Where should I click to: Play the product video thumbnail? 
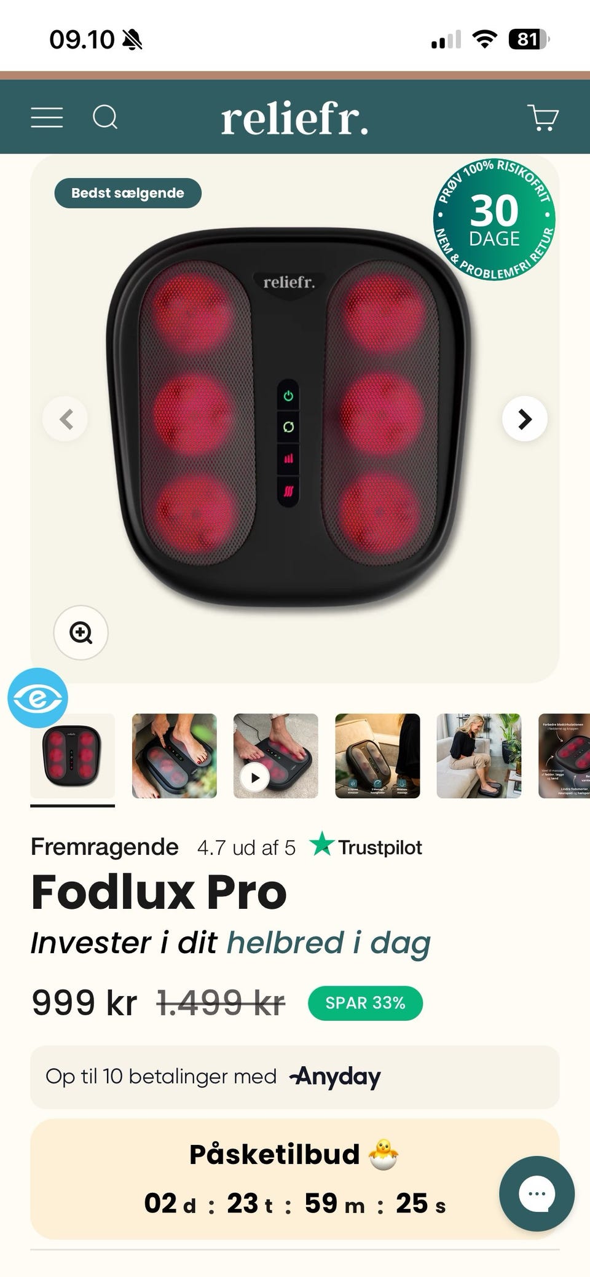pyautogui.click(x=276, y=756)
